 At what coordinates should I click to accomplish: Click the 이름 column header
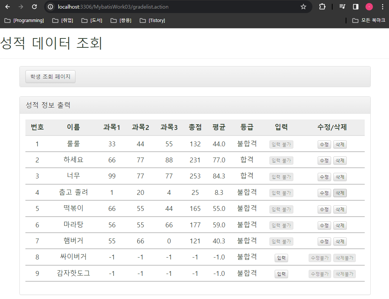[x=74, y=127]
